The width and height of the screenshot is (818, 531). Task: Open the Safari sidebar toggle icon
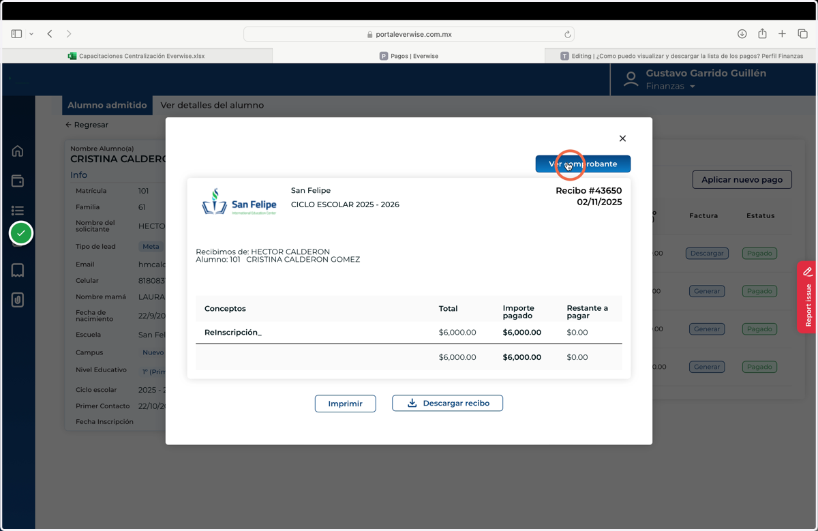[16, 34]
